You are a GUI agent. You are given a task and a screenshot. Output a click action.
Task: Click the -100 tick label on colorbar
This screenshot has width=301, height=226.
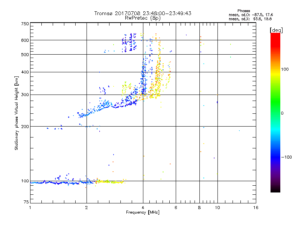pyautogui.click(x=286, y=157)
